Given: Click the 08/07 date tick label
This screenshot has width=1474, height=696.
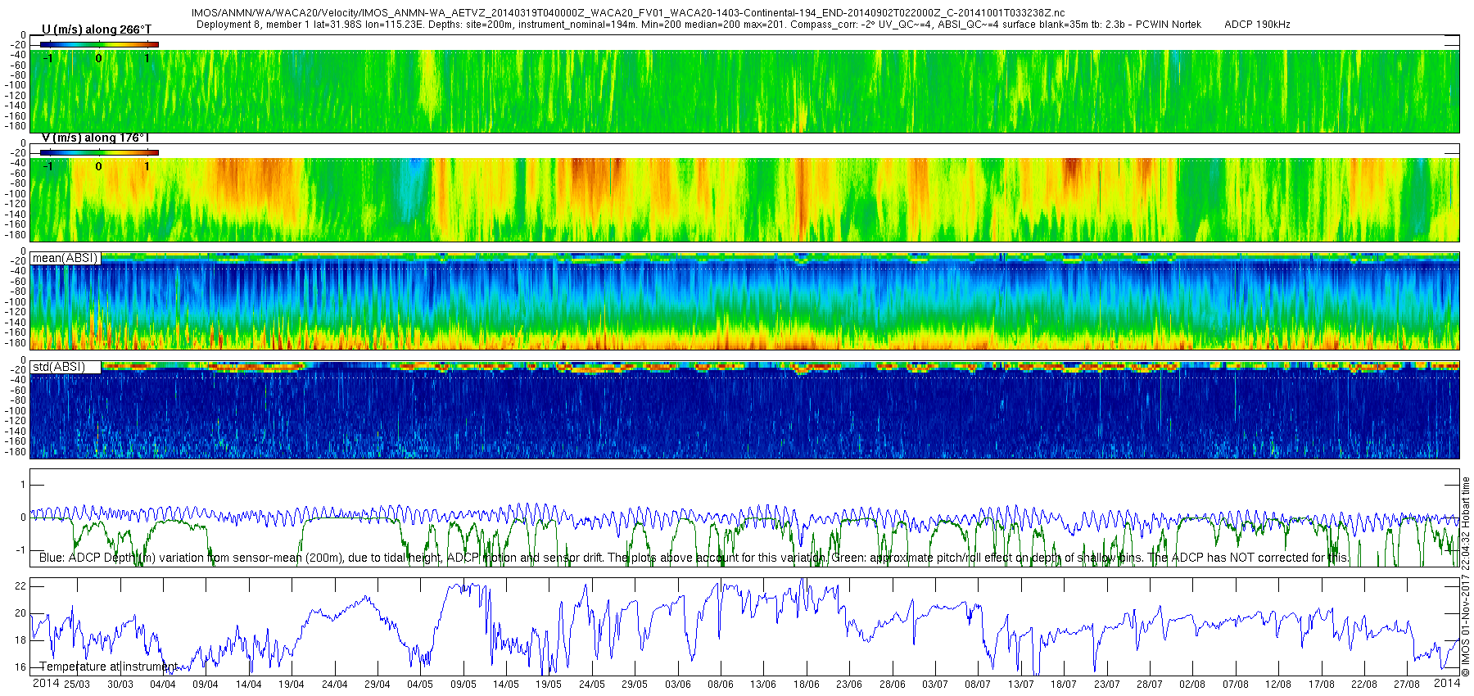Looking at the screenshot, I should [x=978, y=685].
